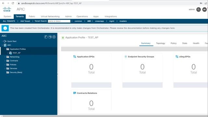The image size is (208, 117).
Task: Click the admin user label
Action: (192, 9)
